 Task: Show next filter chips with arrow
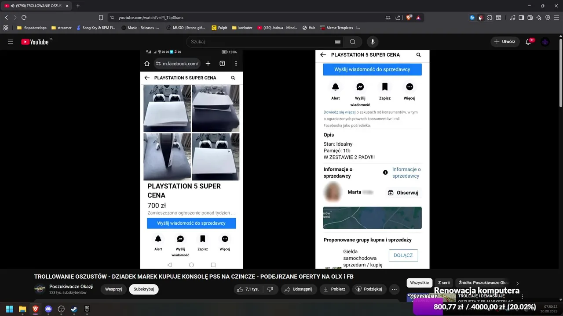(517, 284)
